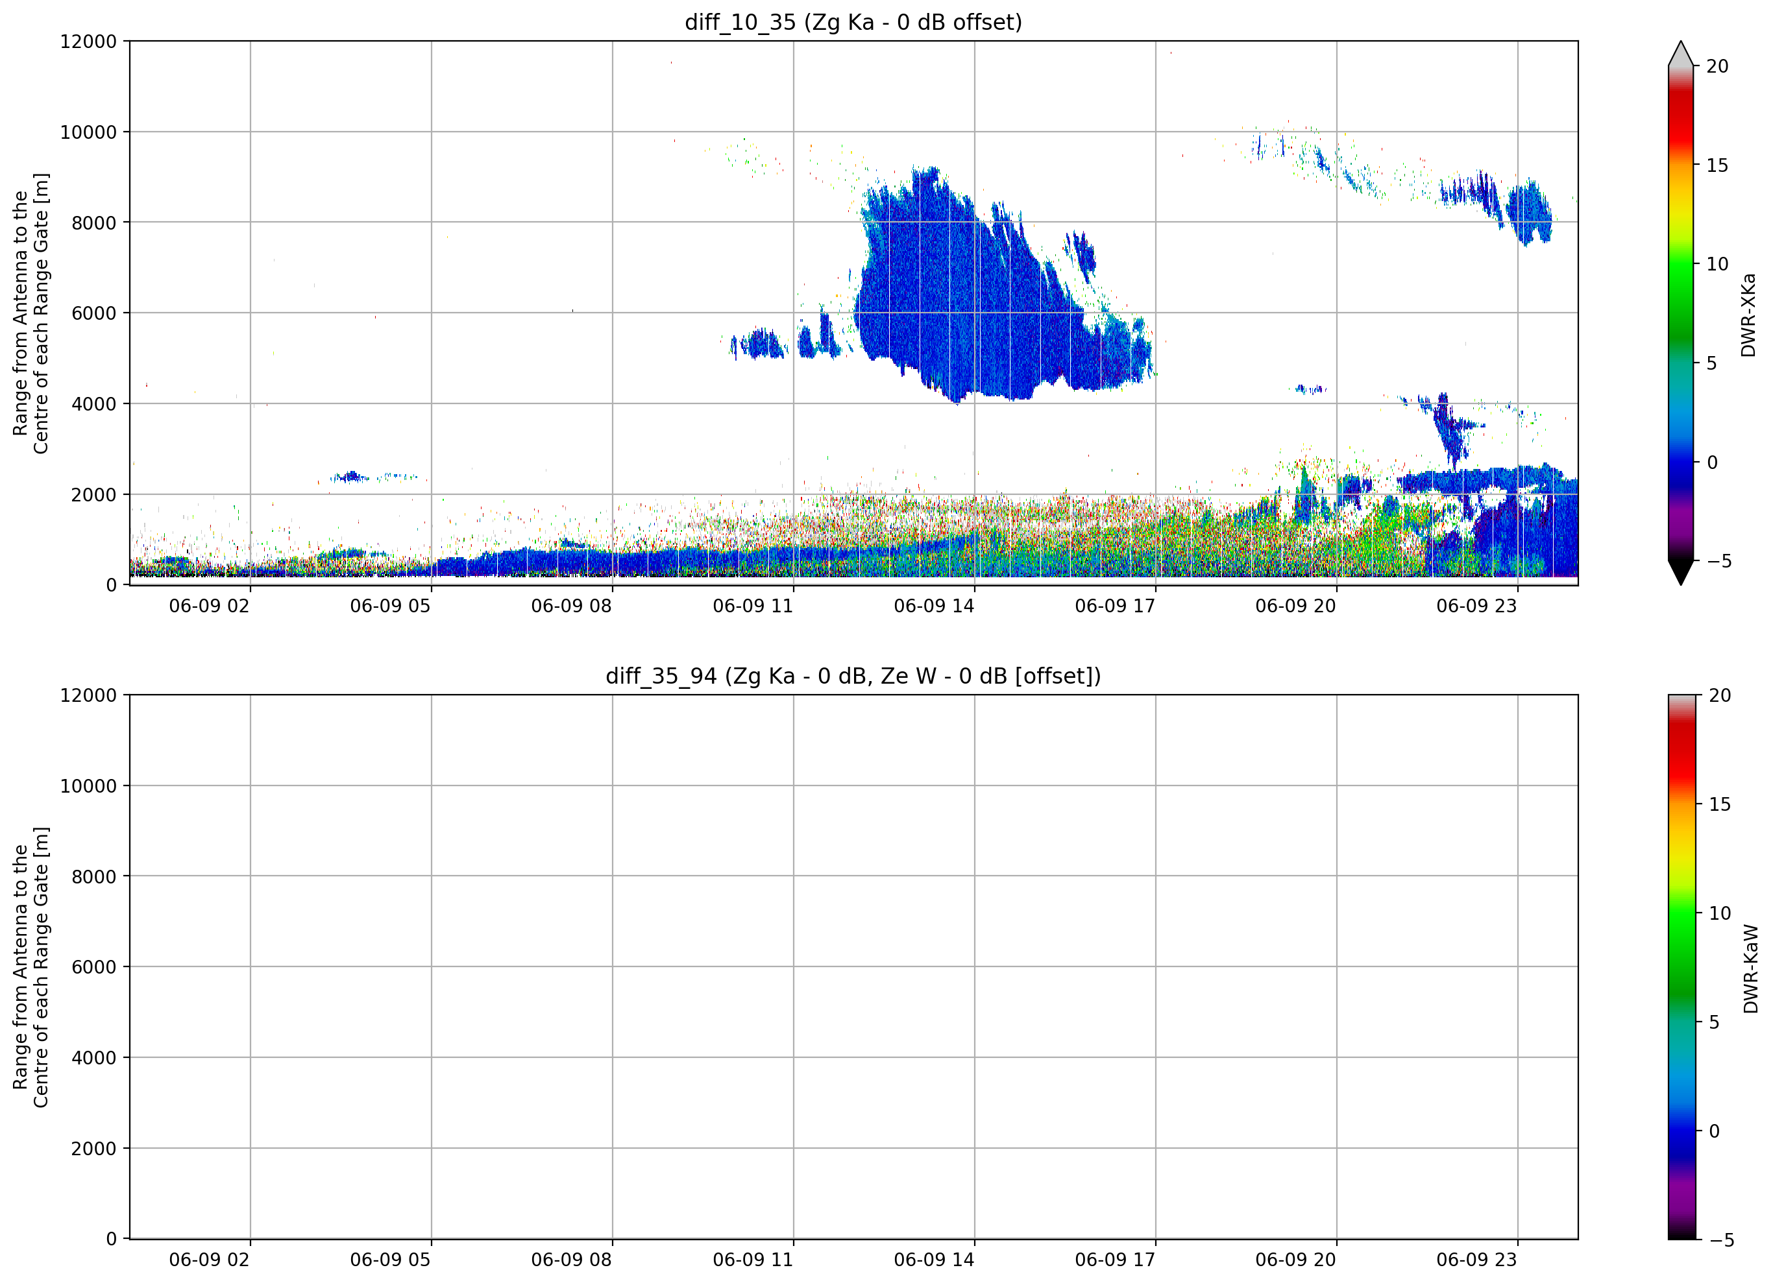
Task: Click the grey upper extend arrow of DWR-XKa colorbar
Action: pos(1681,54)
